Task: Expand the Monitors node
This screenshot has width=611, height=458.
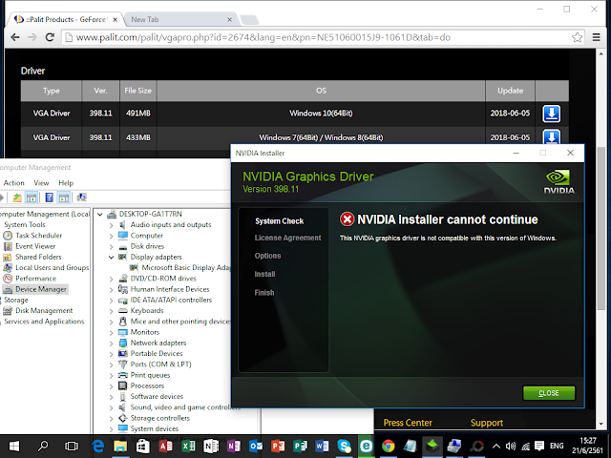Action: click(x=111, y=333)
